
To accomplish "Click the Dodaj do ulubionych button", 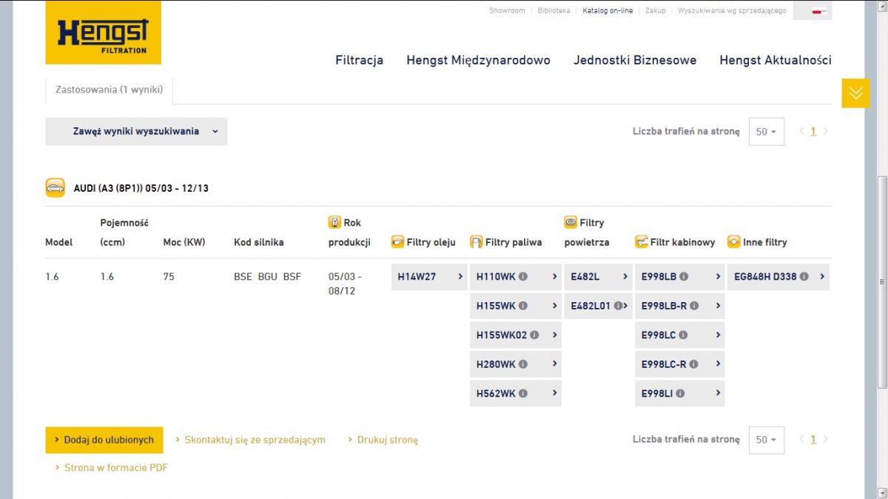I will (104, 440).
